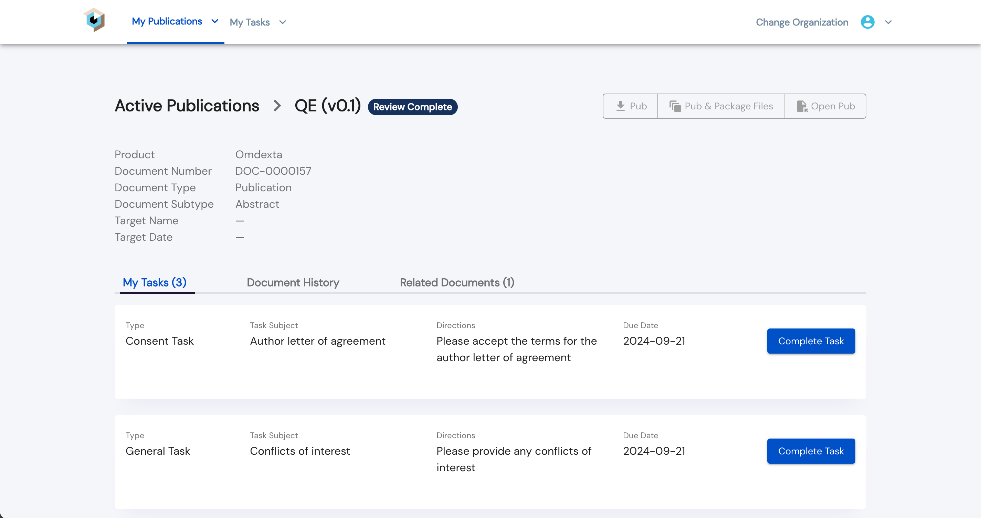The height and width of the screenshot is (518, 981).
Task: Select the My Tasks (3) tab
Action: pos(154,282)
